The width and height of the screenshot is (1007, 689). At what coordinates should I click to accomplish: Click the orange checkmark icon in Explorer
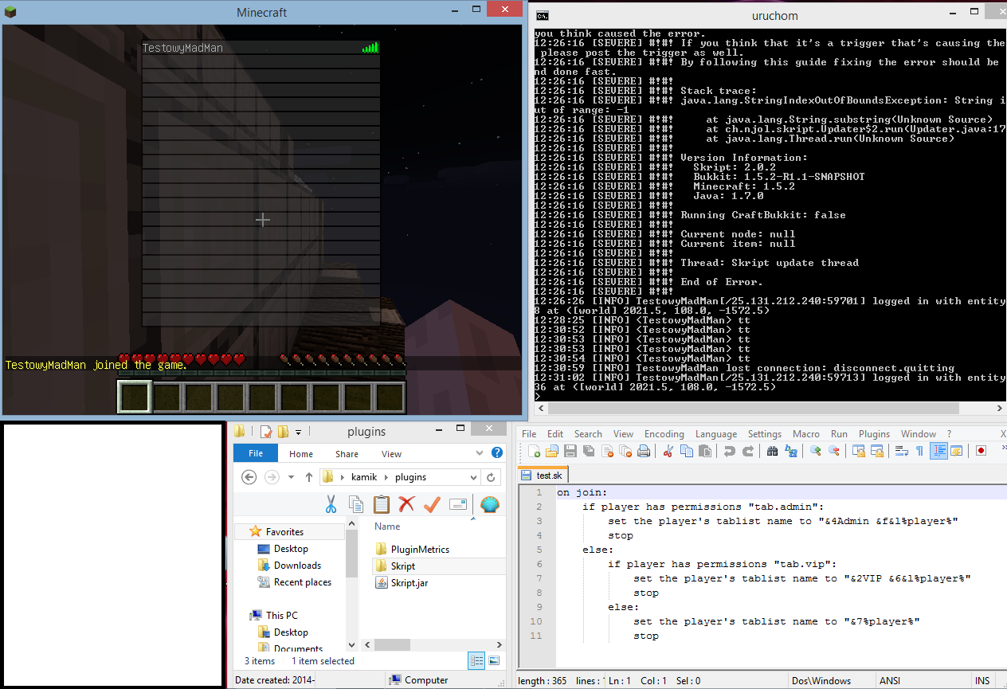[x=432, y=504]
